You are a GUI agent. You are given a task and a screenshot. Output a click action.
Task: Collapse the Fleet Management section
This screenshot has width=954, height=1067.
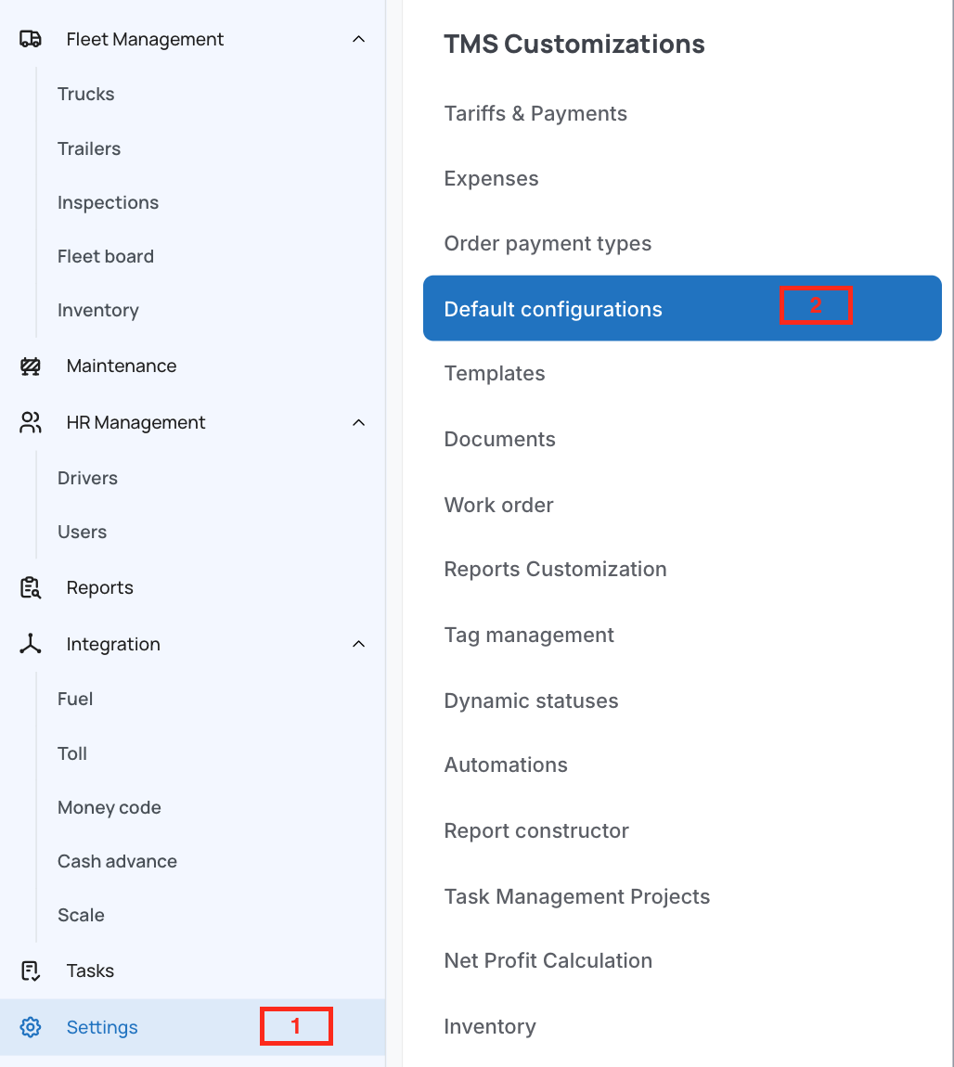(358, 39)
